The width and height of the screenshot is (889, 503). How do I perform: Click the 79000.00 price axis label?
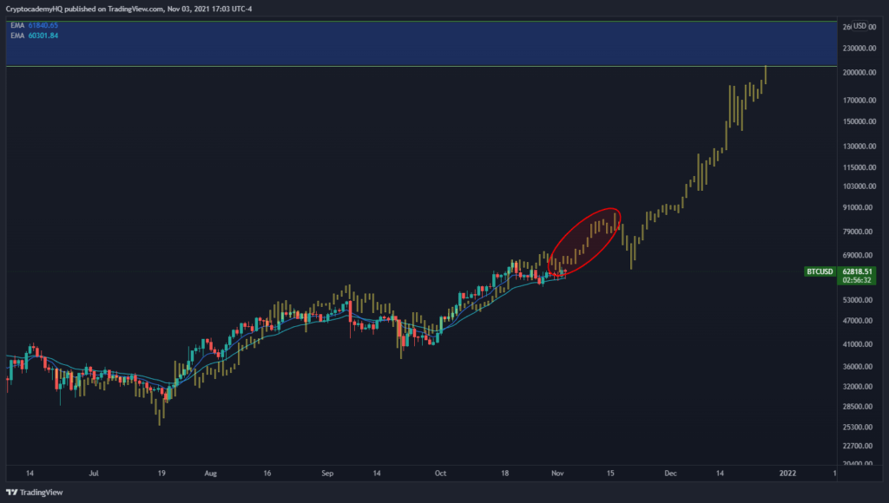[858, 232]
